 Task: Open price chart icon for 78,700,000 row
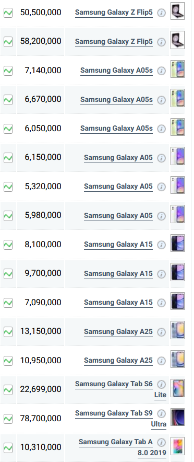click(8, 419)
